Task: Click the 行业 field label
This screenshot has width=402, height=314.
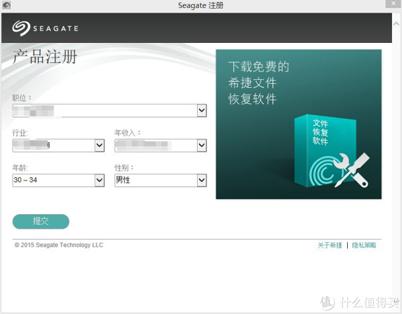Action: (x=20, y=133)
